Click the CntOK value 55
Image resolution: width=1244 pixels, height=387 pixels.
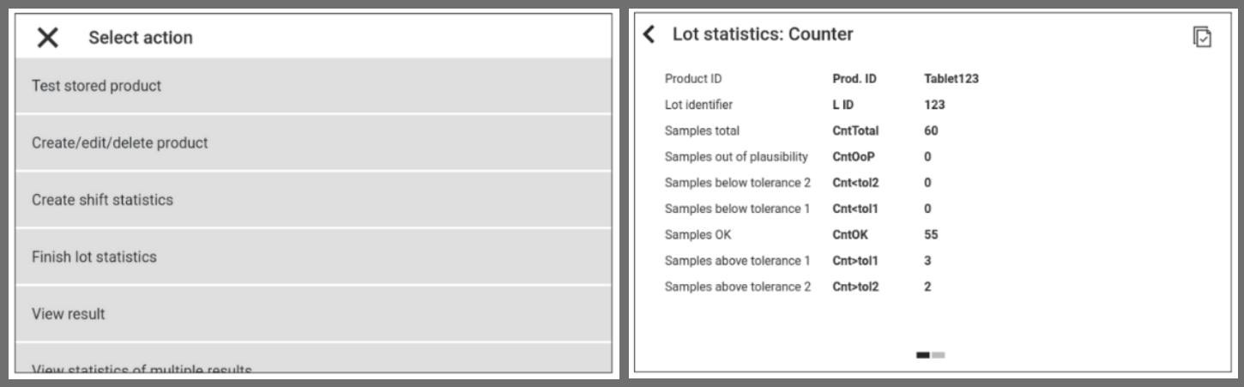931,234
